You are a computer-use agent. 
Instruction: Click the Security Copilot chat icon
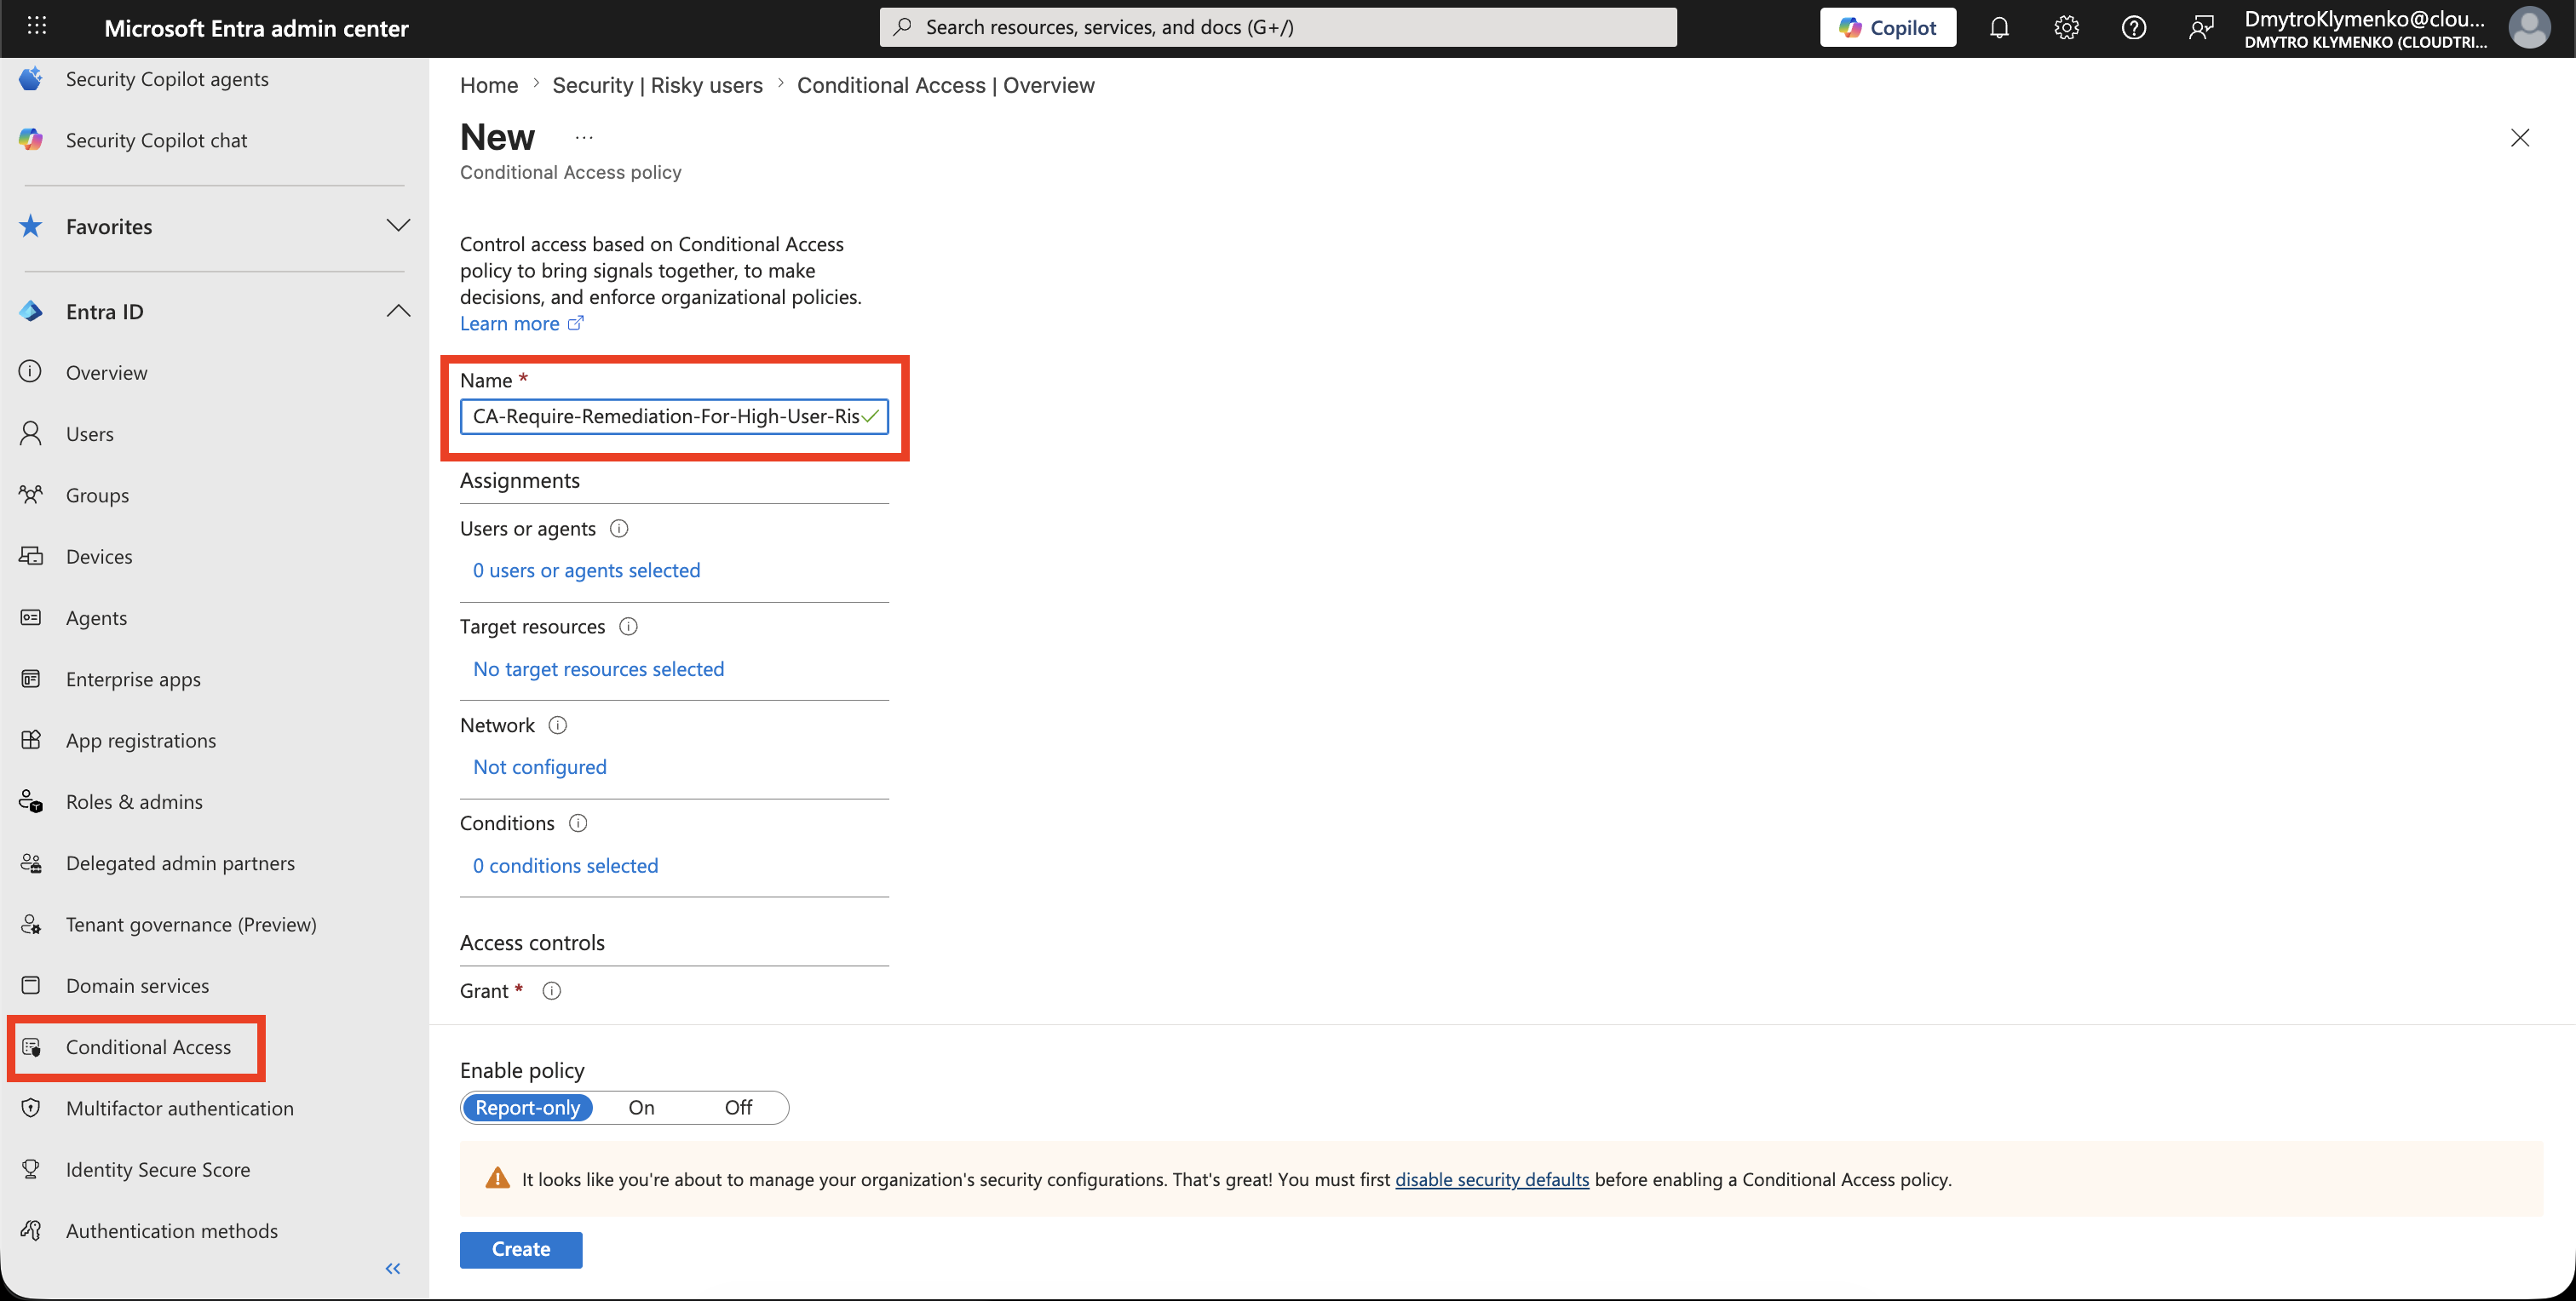[31, 140]
